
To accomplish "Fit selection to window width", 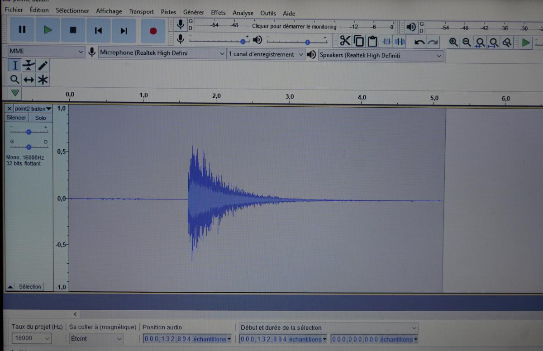I will (x=480, y=43).
